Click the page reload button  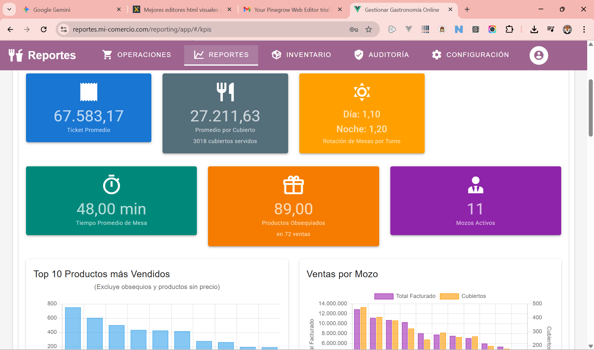[44, 29]
